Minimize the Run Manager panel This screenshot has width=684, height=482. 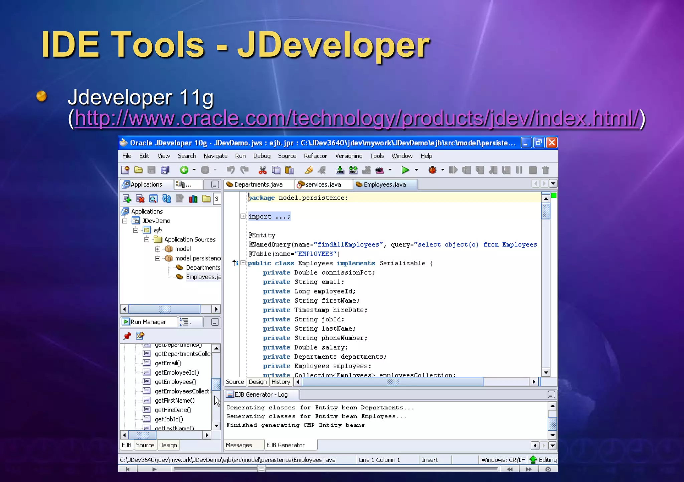215,322
